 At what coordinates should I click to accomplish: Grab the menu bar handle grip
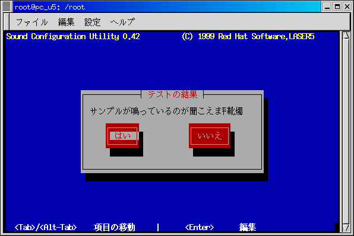pyautogui.click(x=7, y=22)
